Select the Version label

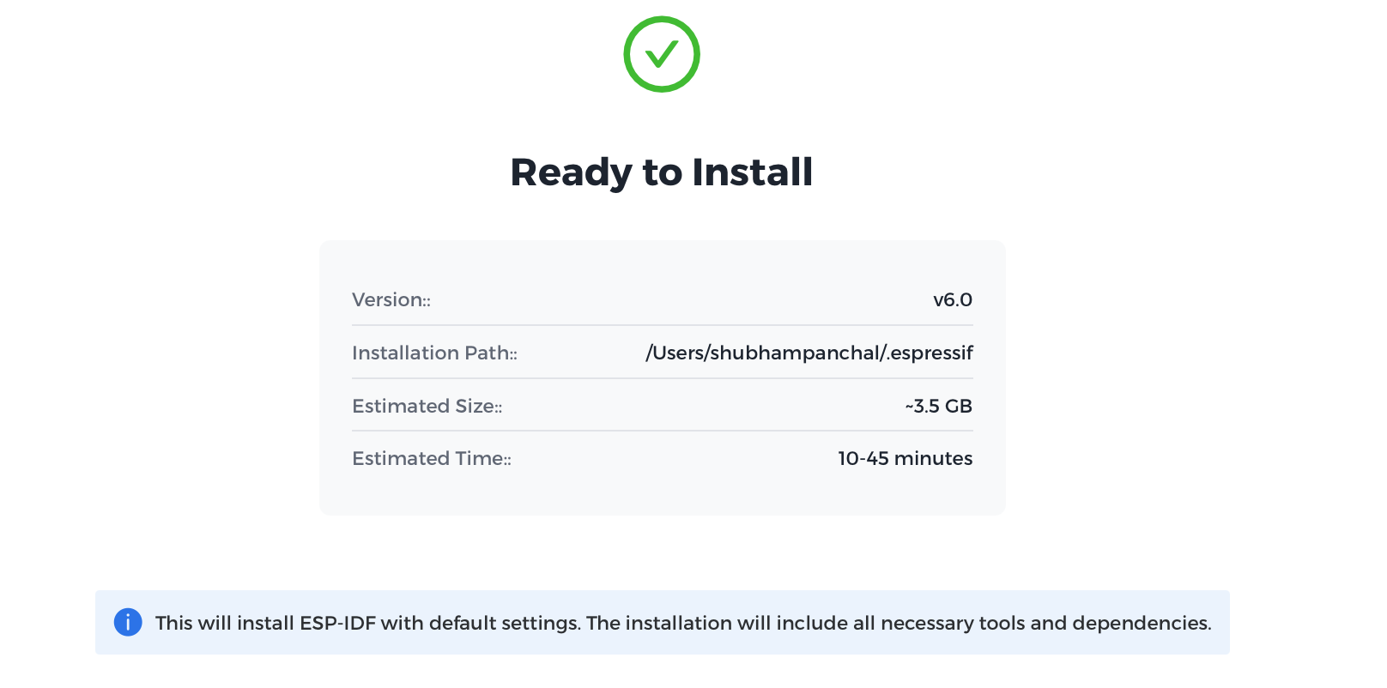pyautogui.click(x=391, y=300)
